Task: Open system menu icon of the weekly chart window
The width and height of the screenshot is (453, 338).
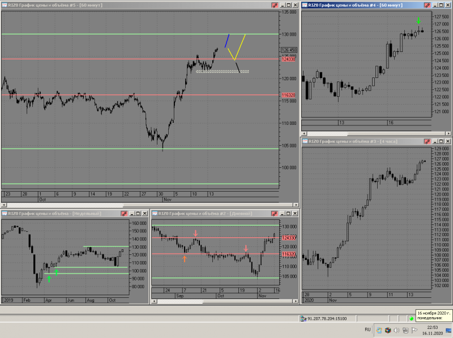Action: pyautogui.click(x=5, y=214)
